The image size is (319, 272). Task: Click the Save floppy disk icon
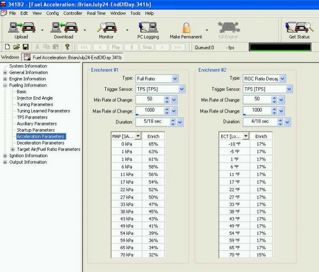pyautogui.click(x=25, y=47)
